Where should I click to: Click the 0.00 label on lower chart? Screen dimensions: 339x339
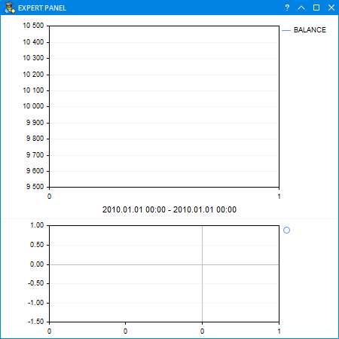click(37, 264)
